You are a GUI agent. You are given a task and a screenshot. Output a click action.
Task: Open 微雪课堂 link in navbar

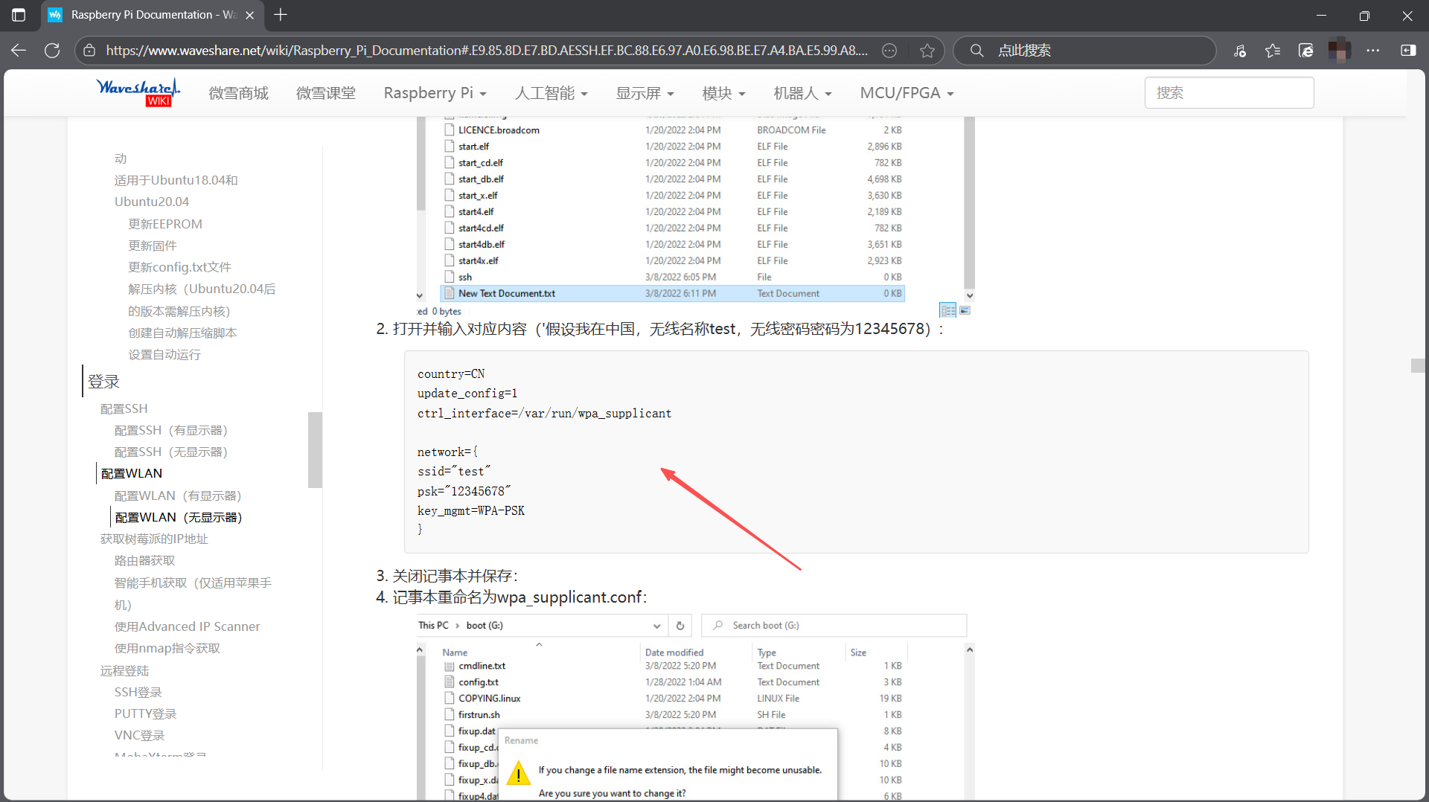pos(325,93)
